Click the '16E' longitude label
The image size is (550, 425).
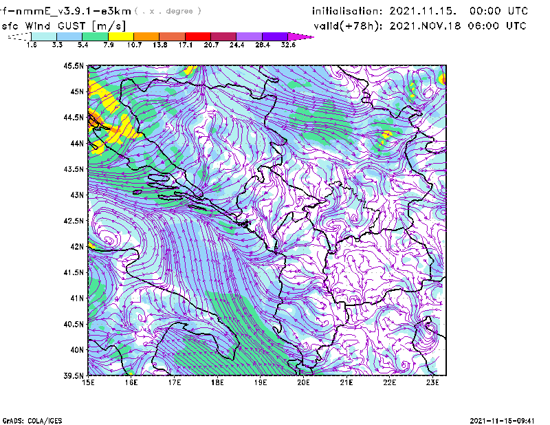coord(131,382)
